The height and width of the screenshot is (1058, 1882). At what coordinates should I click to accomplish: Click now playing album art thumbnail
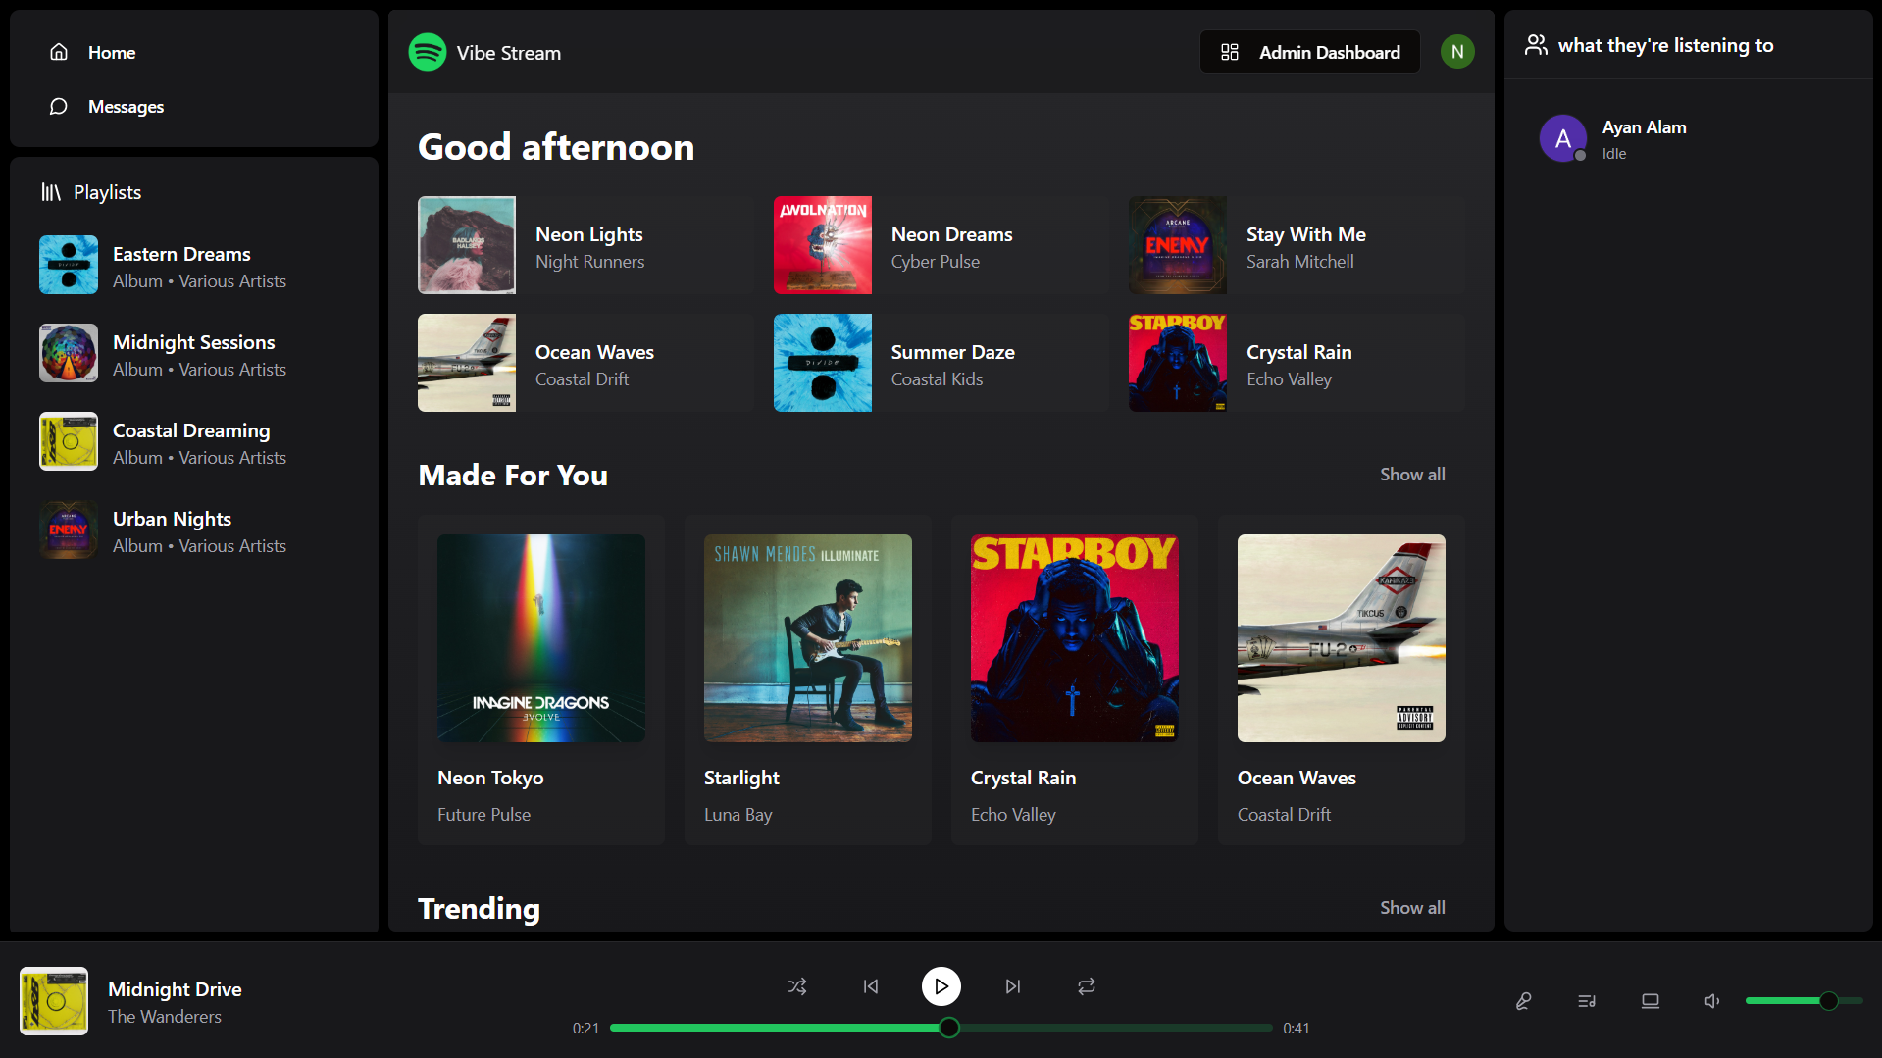pos(54,1001)
